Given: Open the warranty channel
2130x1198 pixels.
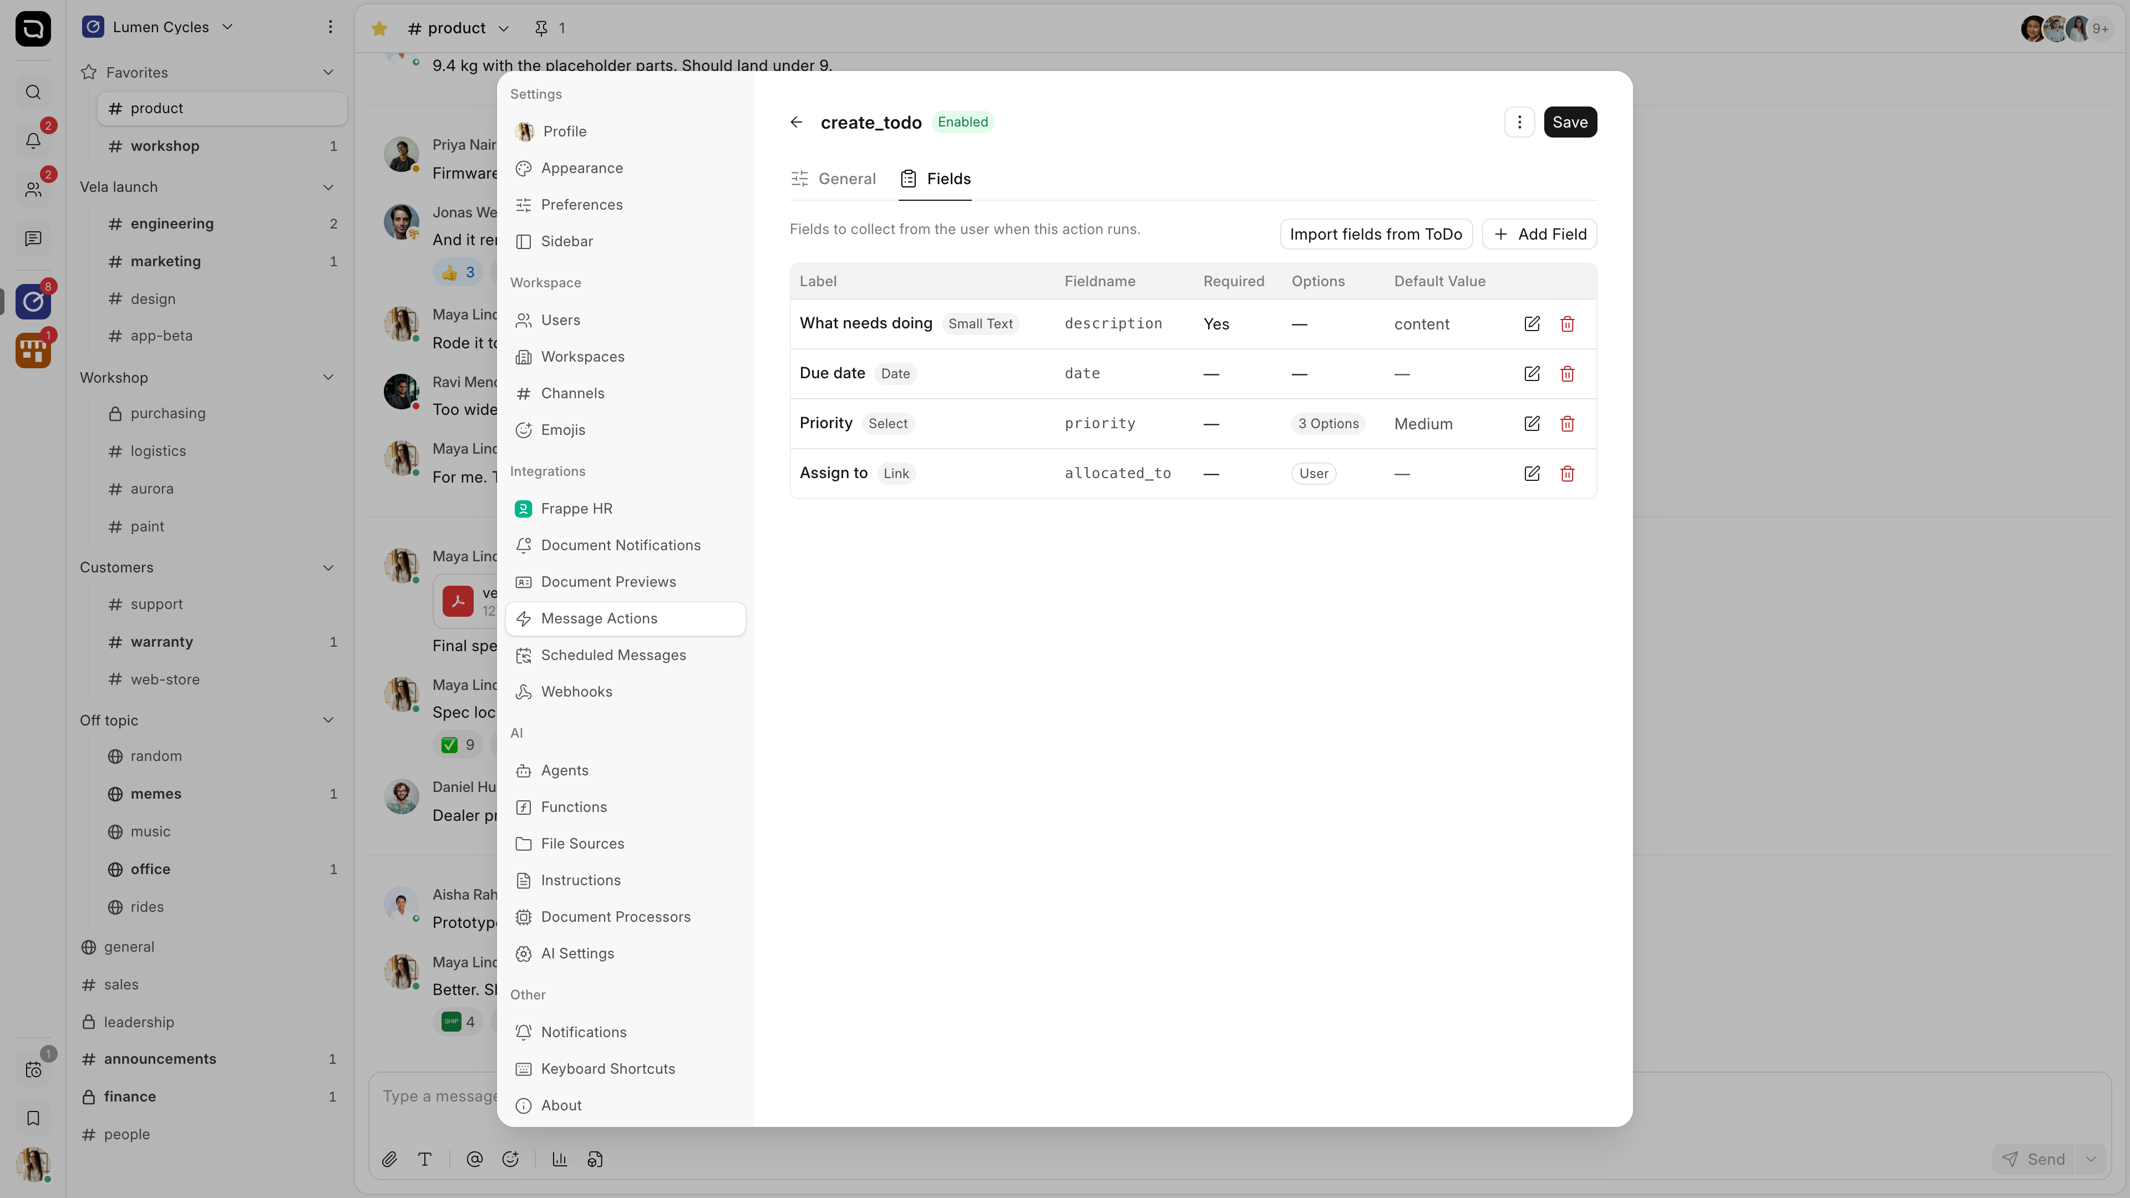Looking at the screenshot, I should tap(222, 642).
